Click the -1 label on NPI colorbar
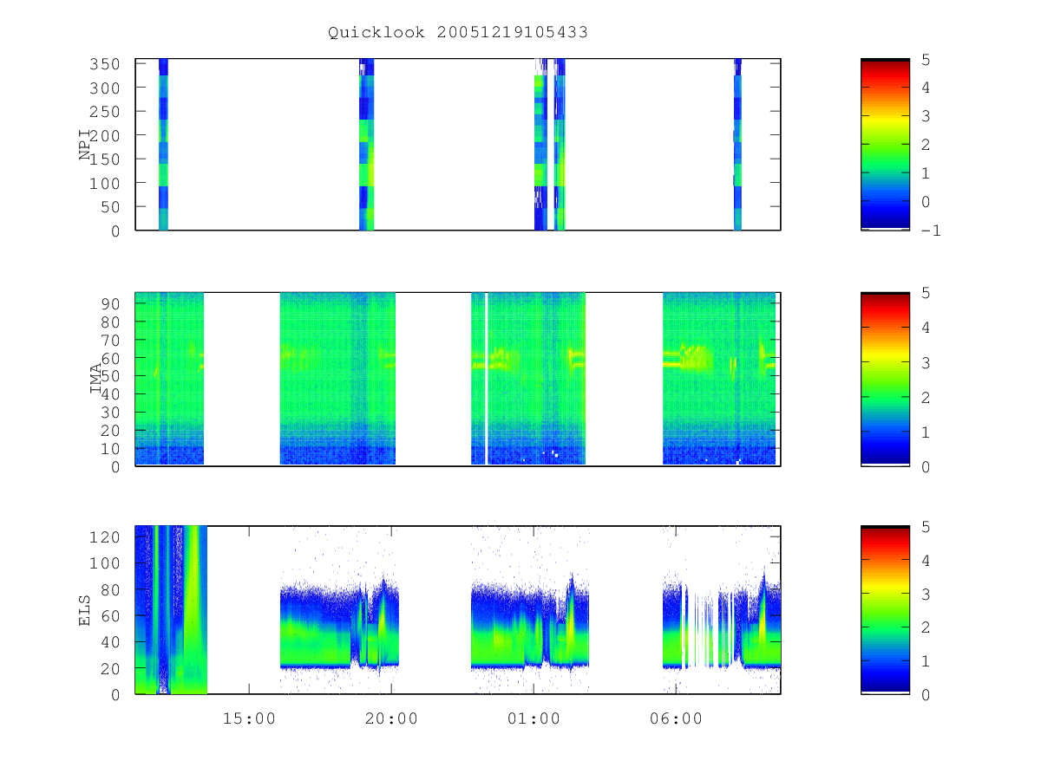1041x780 pixels. coord(933,231)
